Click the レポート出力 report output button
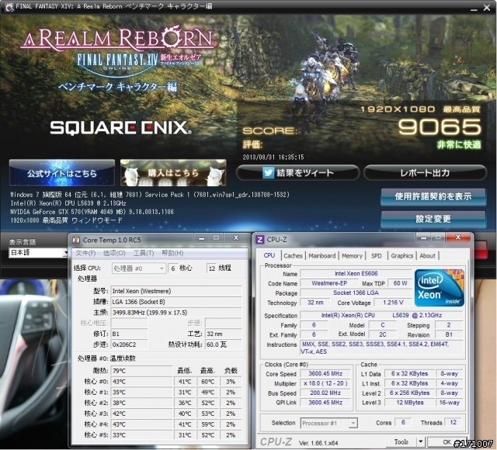 [x=425, y=173]
